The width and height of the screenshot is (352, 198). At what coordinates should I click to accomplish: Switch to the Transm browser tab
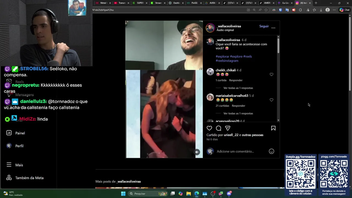(122, 3)
